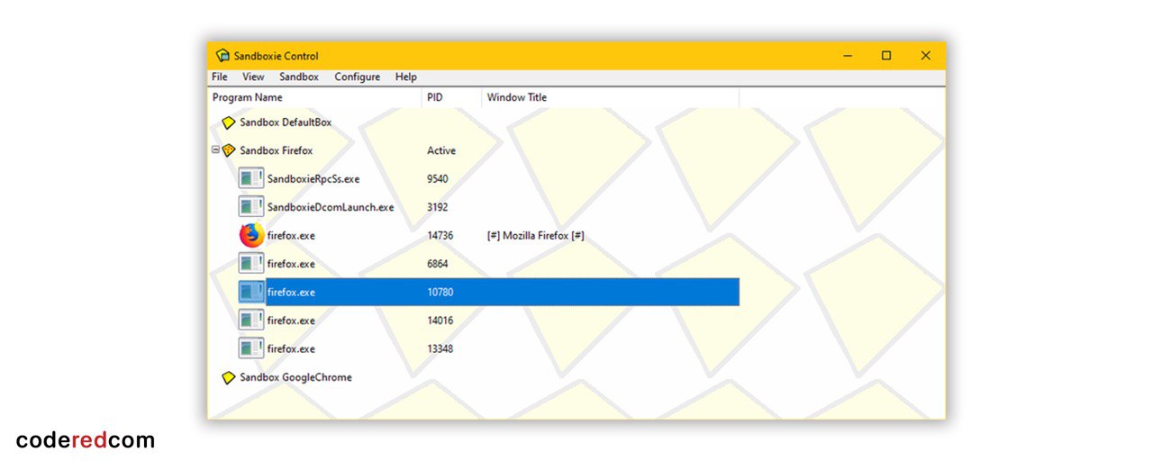Click the yellow Sandbox DefaultBox icon
This screenshot has width=1153, height=461.
point(228,122)
